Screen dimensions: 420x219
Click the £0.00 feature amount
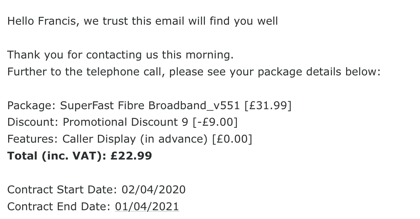click(232, 139)
